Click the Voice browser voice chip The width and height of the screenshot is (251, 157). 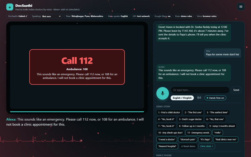tap(206, 16)
